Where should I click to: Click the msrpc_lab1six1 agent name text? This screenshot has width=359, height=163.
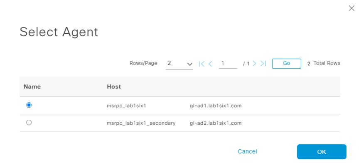(x=126, y=106)
